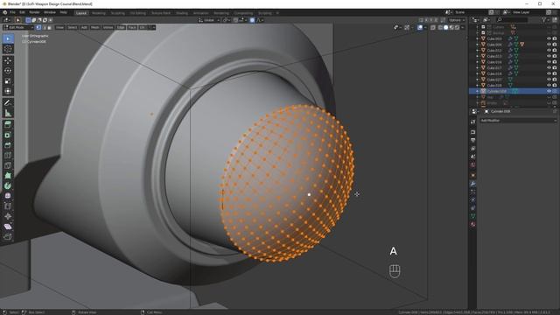The height and width of the screenshot is (315, 560).
Task: Switch to the Layout workspace tab
Action: [81, 13]
